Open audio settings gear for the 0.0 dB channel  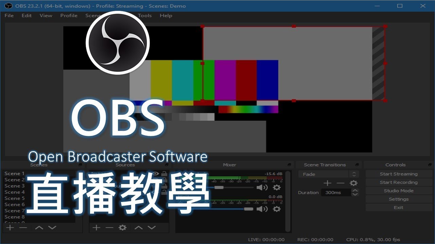277,209
